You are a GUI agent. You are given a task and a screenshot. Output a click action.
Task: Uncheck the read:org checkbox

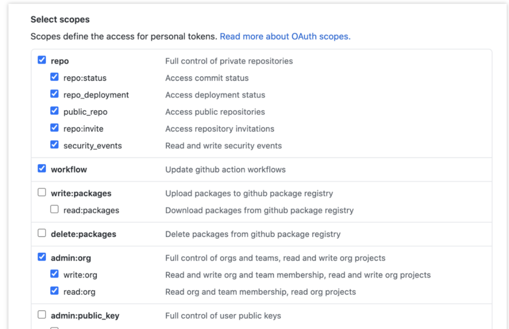pyautogui.click(x=54, y=291)
